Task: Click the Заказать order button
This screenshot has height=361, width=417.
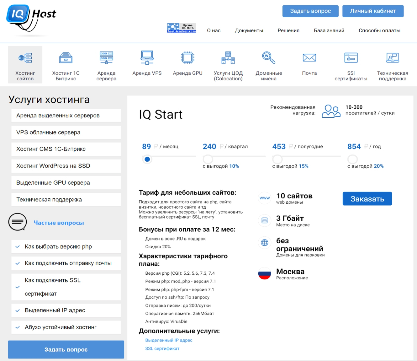Action: click(x=367, y=199)
